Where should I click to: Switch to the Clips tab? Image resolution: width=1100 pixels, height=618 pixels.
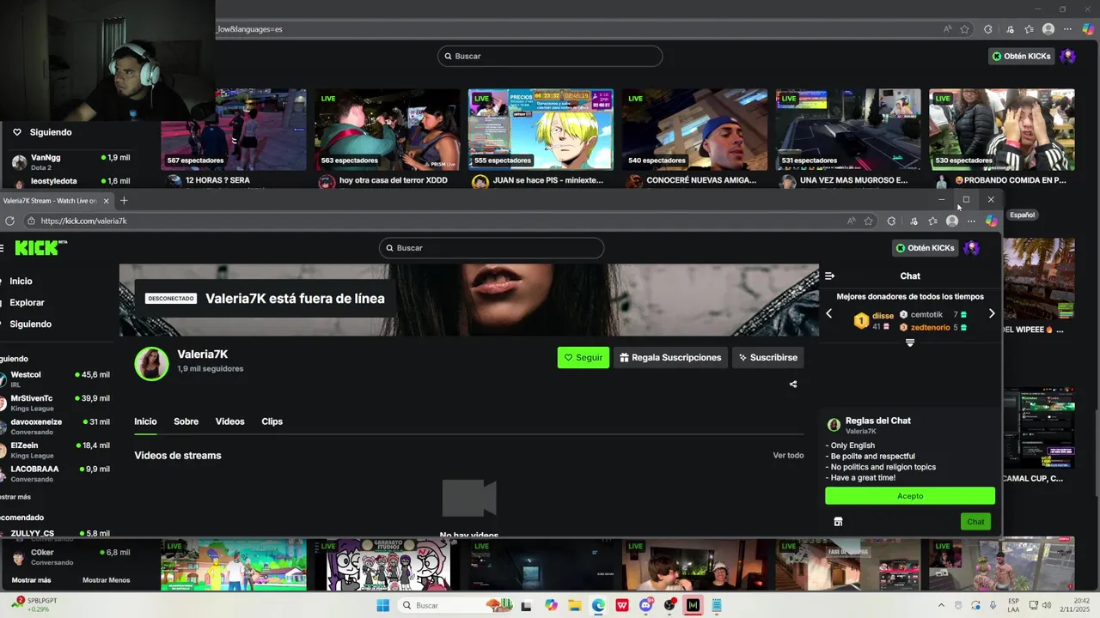coord(272,421)
